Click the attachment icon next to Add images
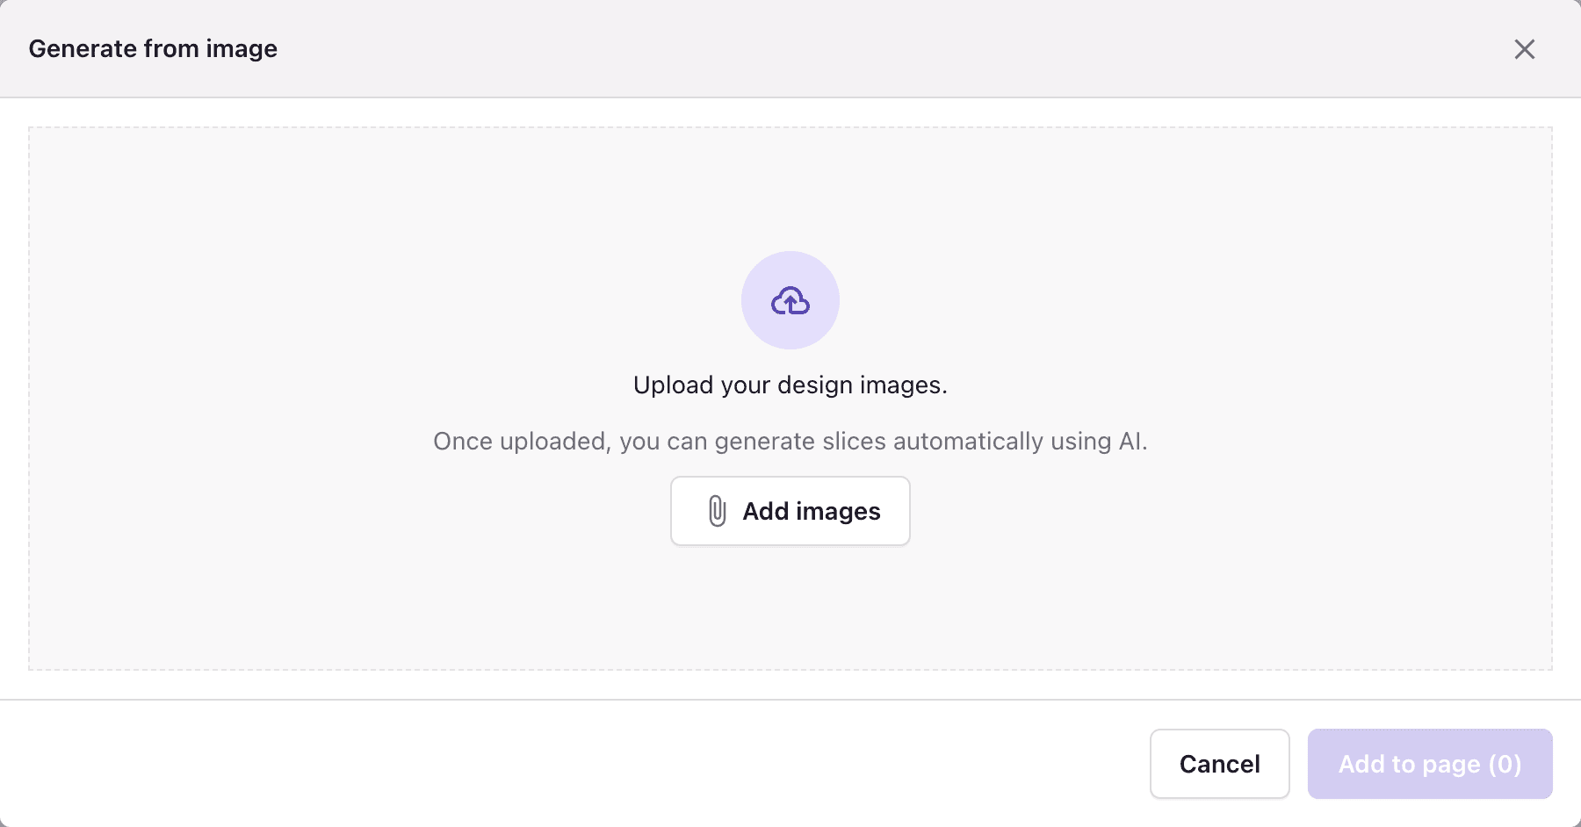This screenshot has width=1581, height=827. click(x=717, y=510)
